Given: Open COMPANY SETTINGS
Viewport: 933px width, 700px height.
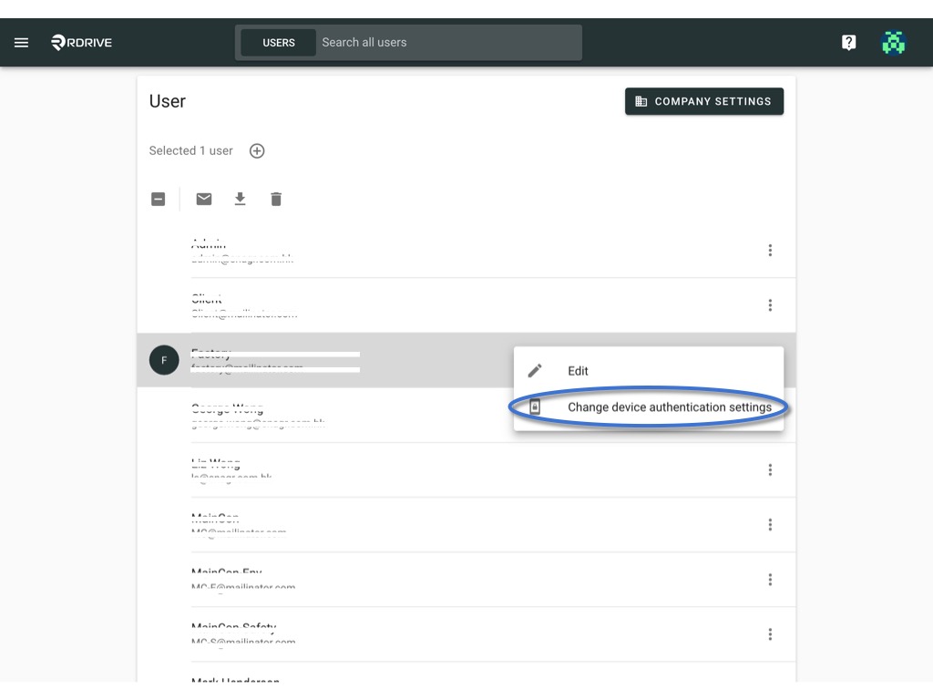Looking at the screenshot, I should pyautogui.click(x=704, y=101).
